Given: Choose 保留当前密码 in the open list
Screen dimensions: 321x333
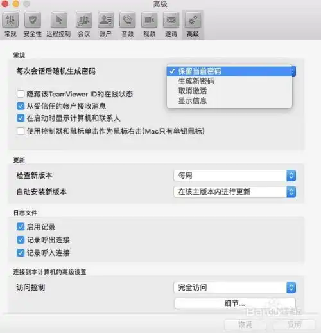Looking at the screenshot, I should [229, 71].
